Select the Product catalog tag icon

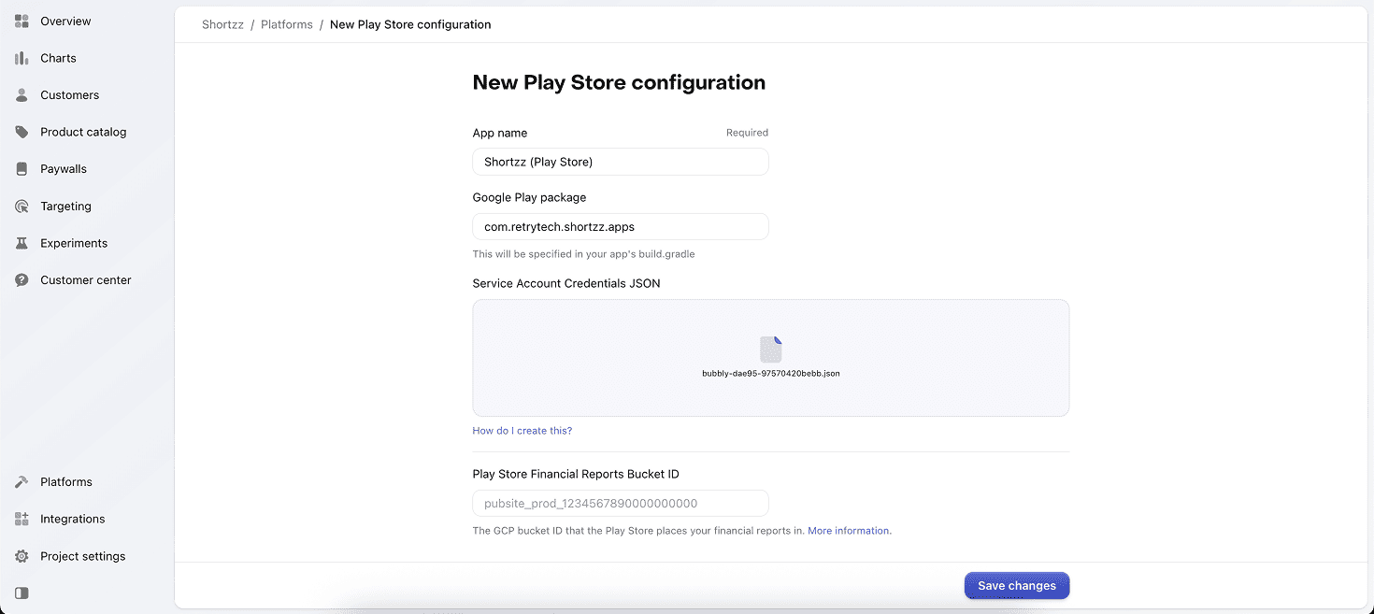(x=21, y=132)
